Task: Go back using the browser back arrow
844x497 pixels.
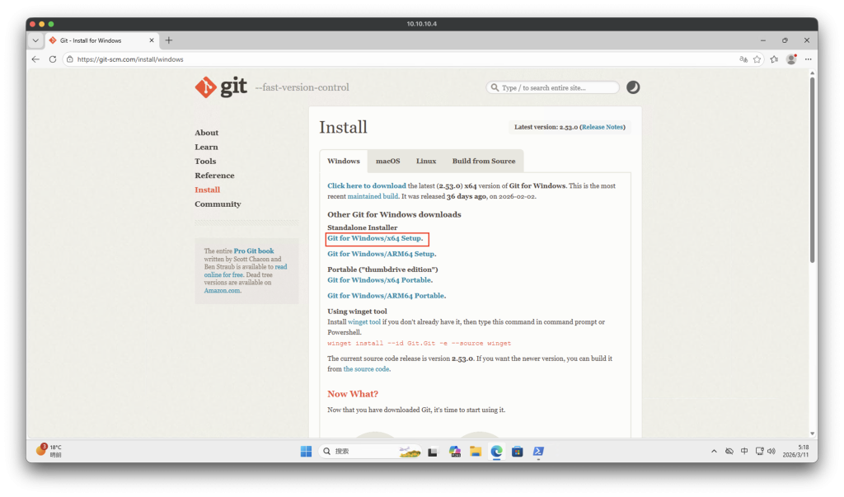Action: point(35,59)
